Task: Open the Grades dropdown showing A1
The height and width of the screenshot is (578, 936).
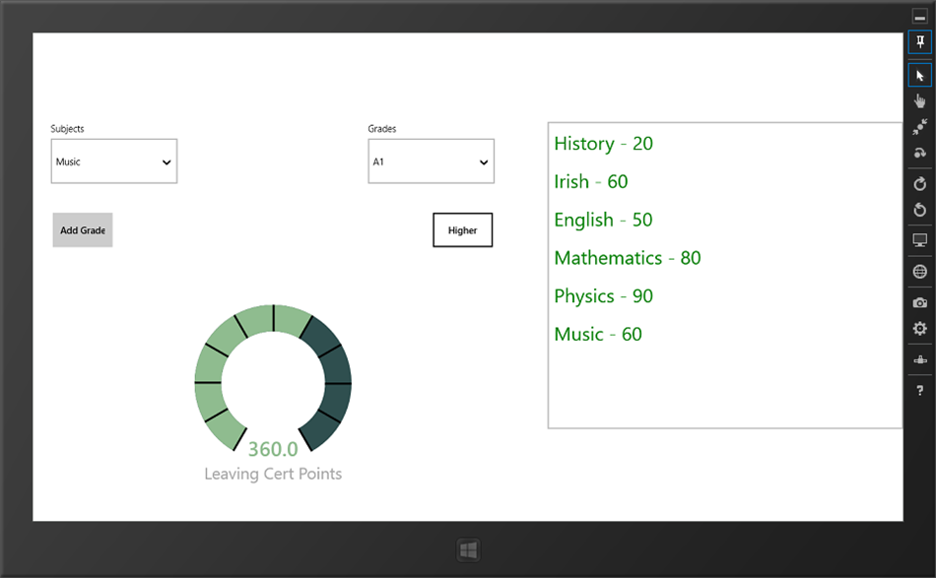Action: tap(431, 161)
